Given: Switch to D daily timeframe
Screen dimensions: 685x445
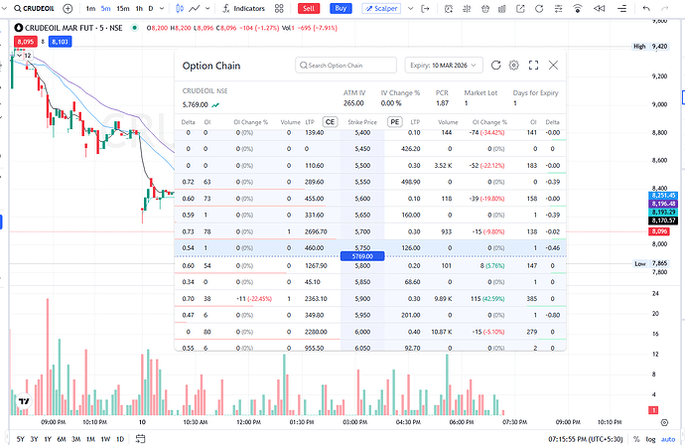Looking at the screenshot, I should tap(151, 8).
